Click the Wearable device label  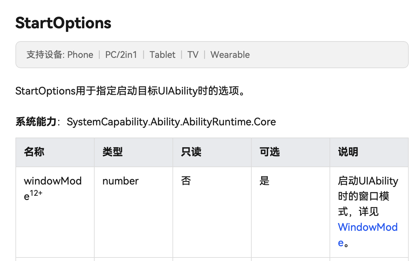[230, 55]
